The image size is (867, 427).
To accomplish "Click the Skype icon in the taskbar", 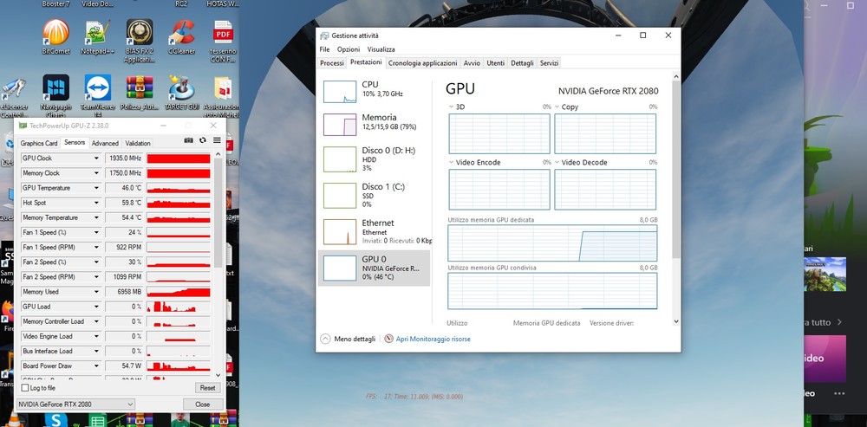I will point(55,420).
